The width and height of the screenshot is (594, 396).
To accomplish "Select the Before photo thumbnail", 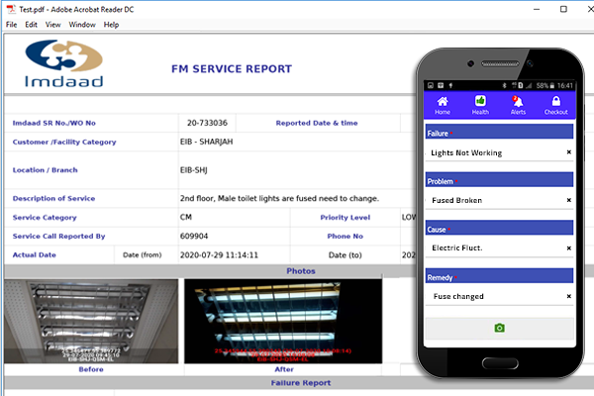I will click(91, 322).
